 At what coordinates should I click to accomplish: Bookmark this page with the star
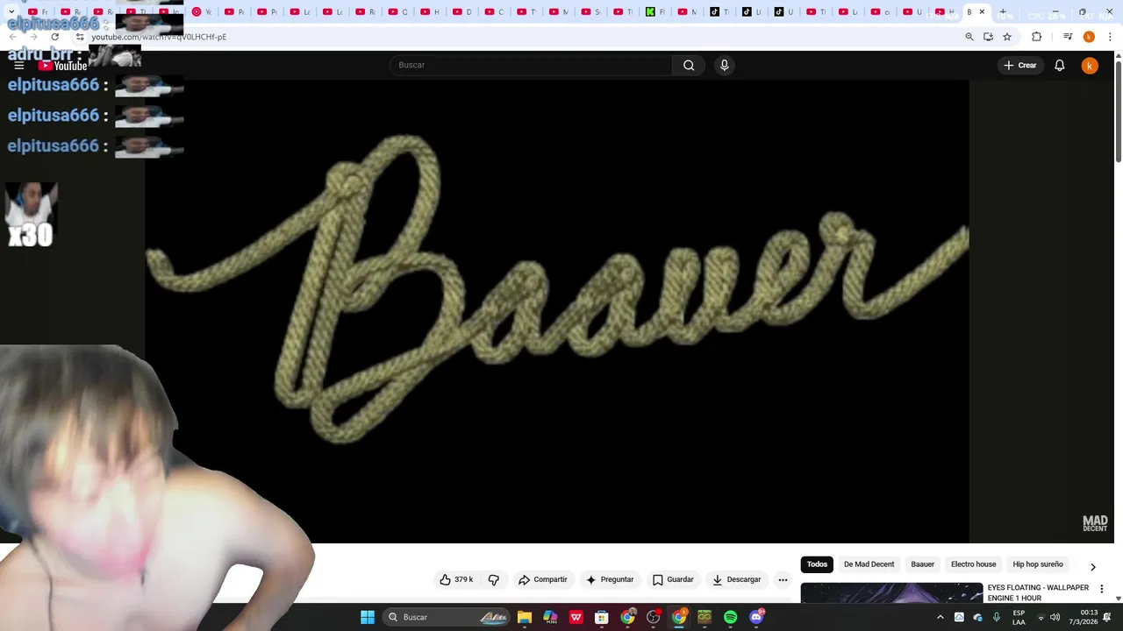[1007, 37]
